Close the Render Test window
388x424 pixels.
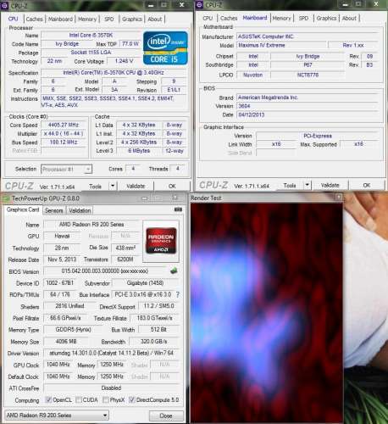(x=338, y=197)
